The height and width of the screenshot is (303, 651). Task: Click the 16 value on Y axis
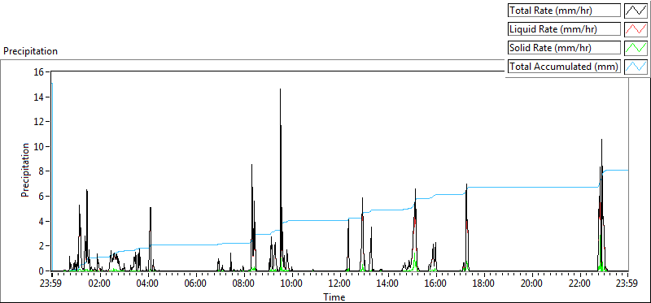39,72
